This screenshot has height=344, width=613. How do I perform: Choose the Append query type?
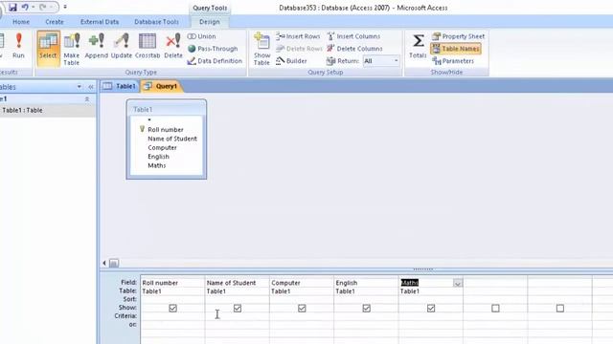(x=96, y=46)
